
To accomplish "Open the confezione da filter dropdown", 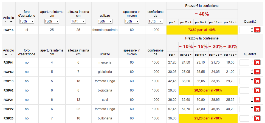I will [156, 21].
